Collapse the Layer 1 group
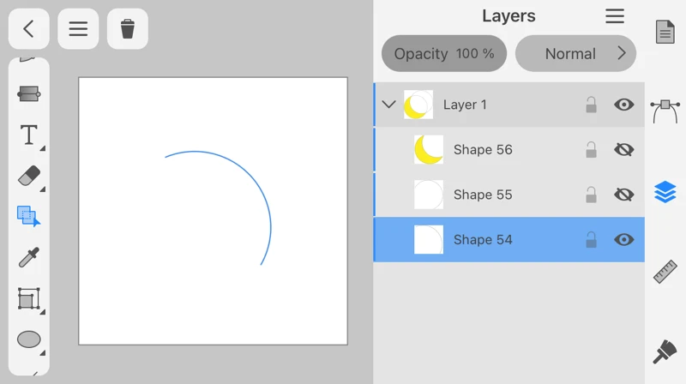This screenshot has width=686, height=384. click(388, 105)
